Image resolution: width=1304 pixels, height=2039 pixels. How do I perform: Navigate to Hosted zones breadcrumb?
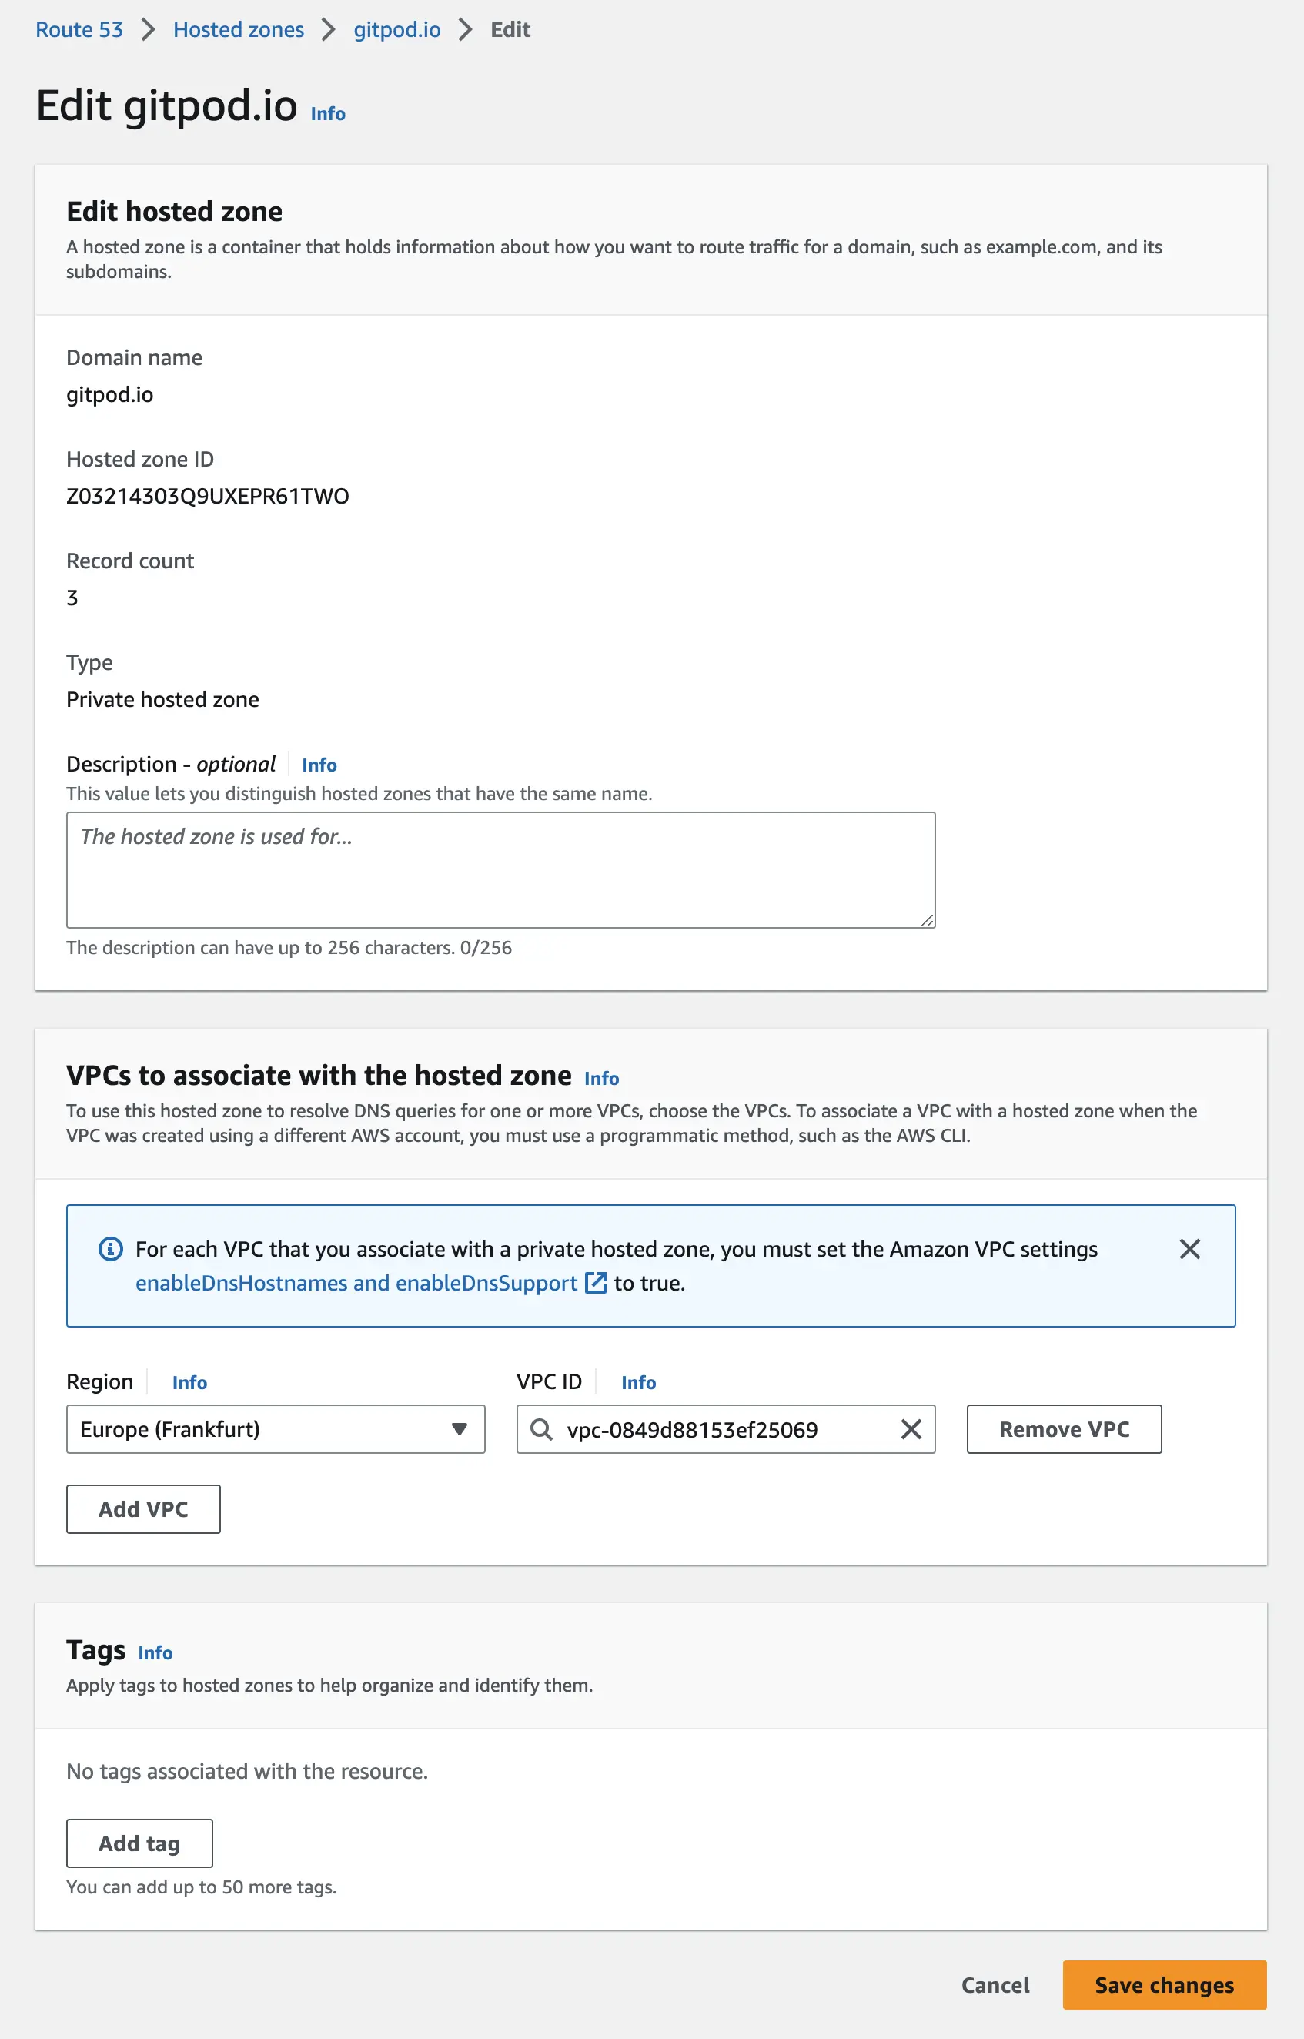pyautogui.click(x=239, y=29)
